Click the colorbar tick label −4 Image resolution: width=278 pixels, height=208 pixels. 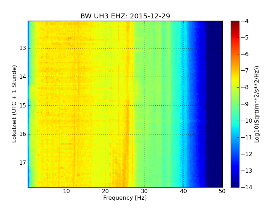(245, 21)
